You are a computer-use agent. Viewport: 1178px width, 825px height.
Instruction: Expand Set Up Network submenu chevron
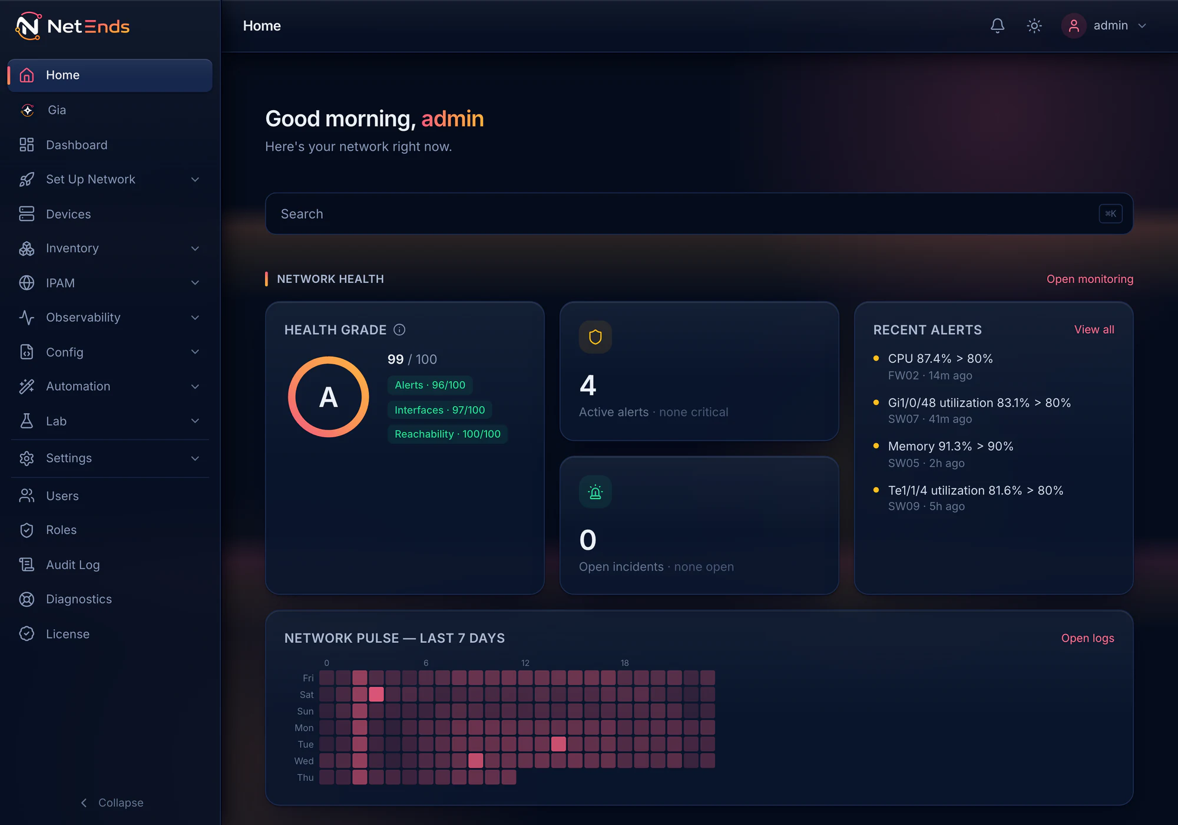[x=195, y=179]
